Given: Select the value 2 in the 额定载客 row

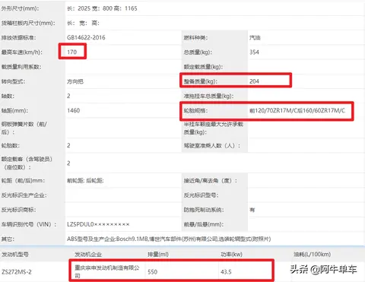Looking at the screenshot, I should [x=68, y=163].
